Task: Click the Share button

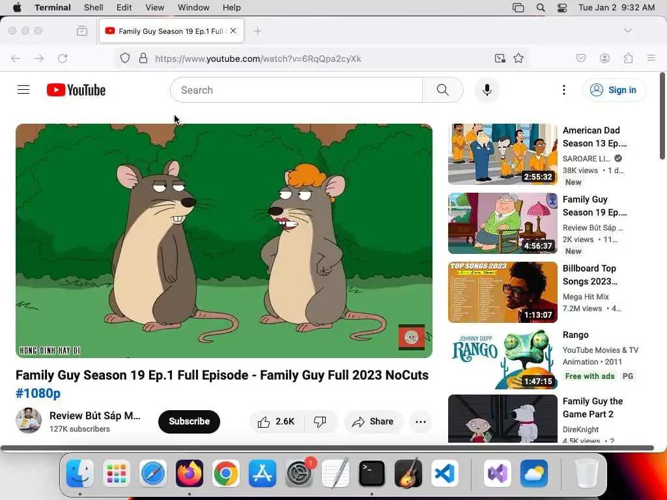Action: click(x=373, y=421)
